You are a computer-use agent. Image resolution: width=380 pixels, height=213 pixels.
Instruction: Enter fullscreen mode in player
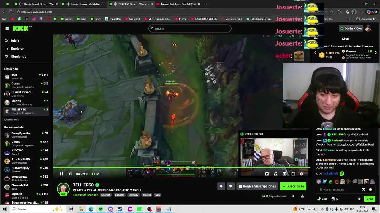[293, 174]
